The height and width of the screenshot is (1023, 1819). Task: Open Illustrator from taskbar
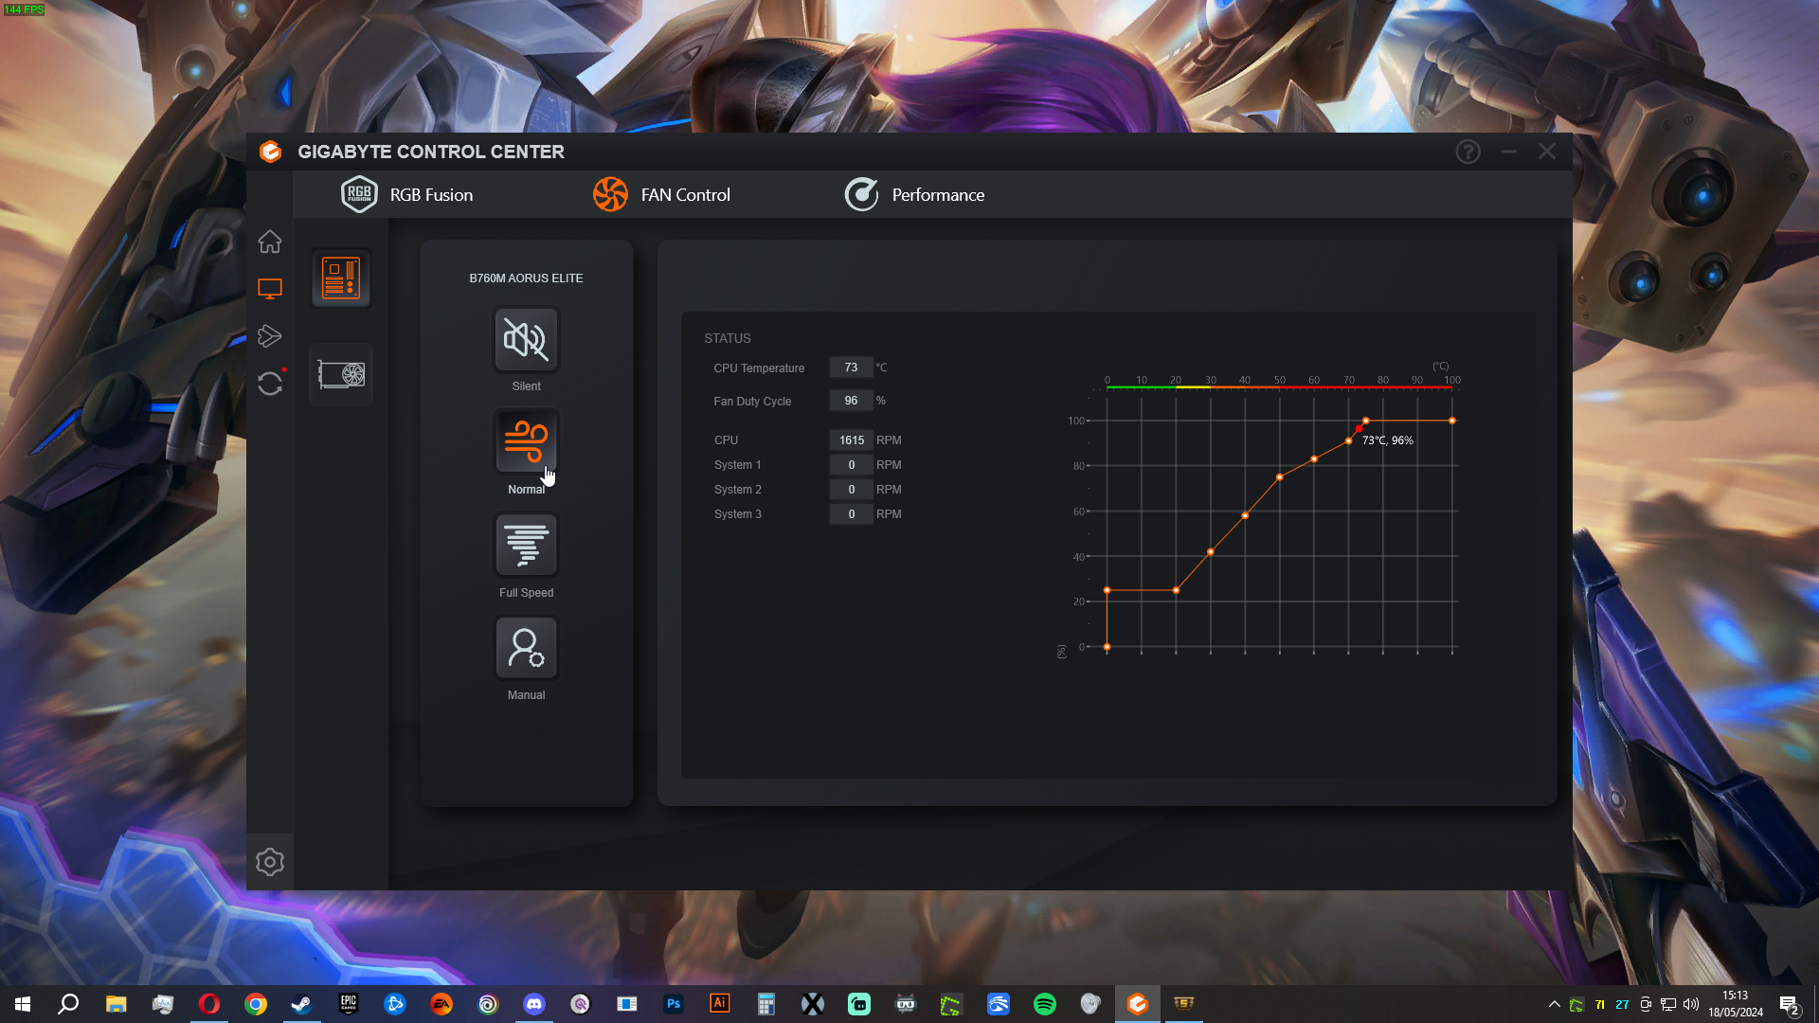(720, 1004)
